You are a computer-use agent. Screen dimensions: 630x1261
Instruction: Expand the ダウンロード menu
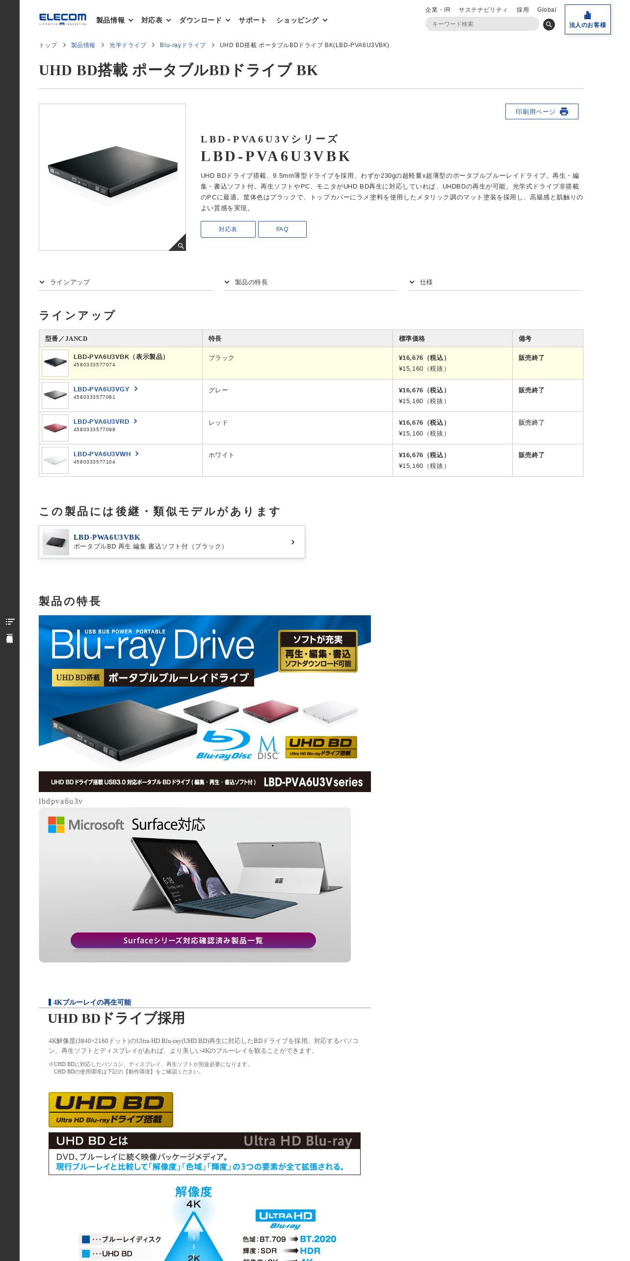(204, 20)
